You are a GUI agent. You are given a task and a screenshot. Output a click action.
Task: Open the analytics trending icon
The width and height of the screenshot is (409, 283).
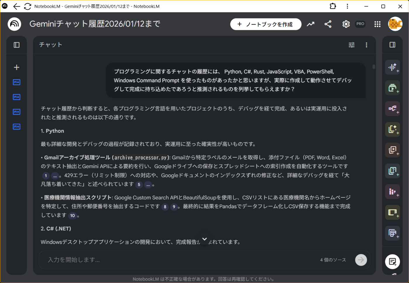click(311, 24)
